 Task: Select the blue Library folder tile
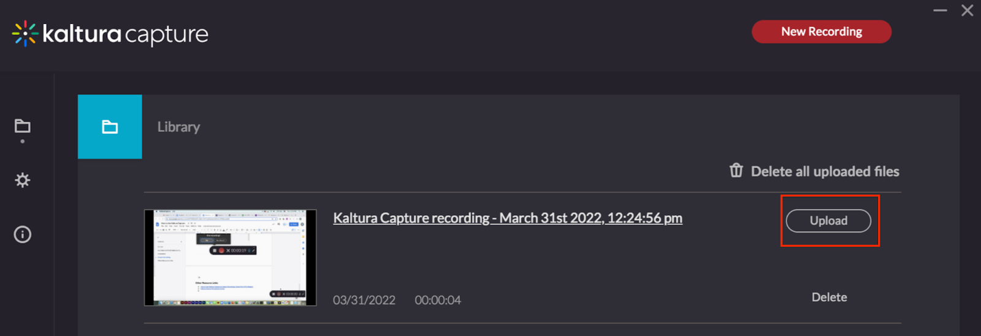coord(110,127)
